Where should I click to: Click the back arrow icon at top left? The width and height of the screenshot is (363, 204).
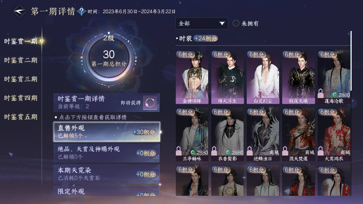point(20,11)
